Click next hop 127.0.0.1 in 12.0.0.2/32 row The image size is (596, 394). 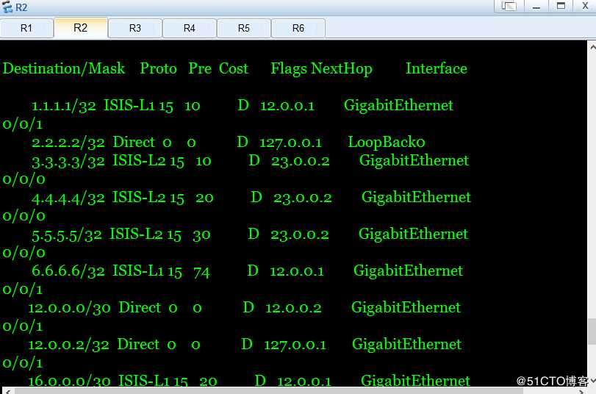(295, 345)
